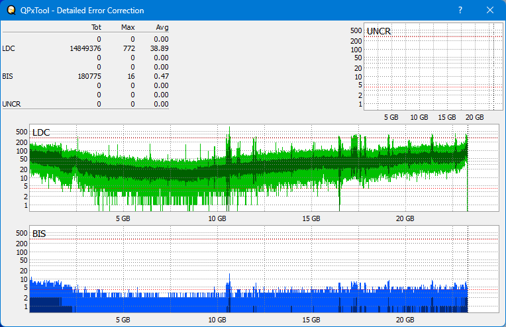Viewport: 506px width, 327px height.
Task: Click the BIS title inside the bottom graph
Action: click(x=39, y=234)
